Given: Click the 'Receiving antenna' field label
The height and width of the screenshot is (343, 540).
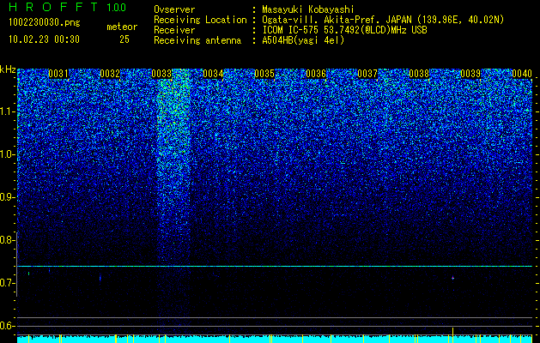Looking at the screenshot, I should click(197, 40).
